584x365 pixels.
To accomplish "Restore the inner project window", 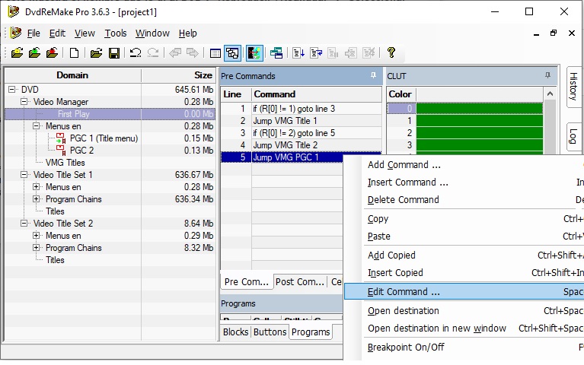I will pyautogui.click(x=554, y=33).
